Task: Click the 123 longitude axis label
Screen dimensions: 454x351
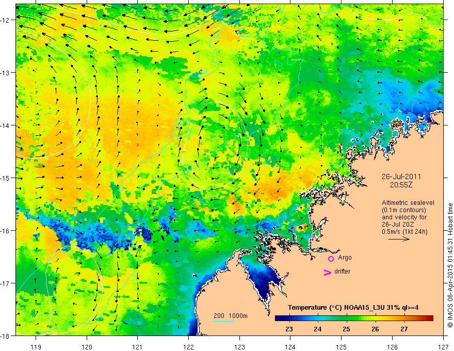Action: point(239,347)
